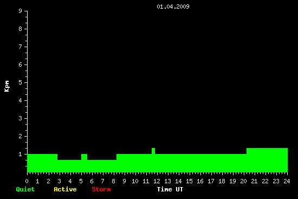This screenshot has width=298, height=199.
Task: Click the Time UT axis title
Action: point(170,189)
